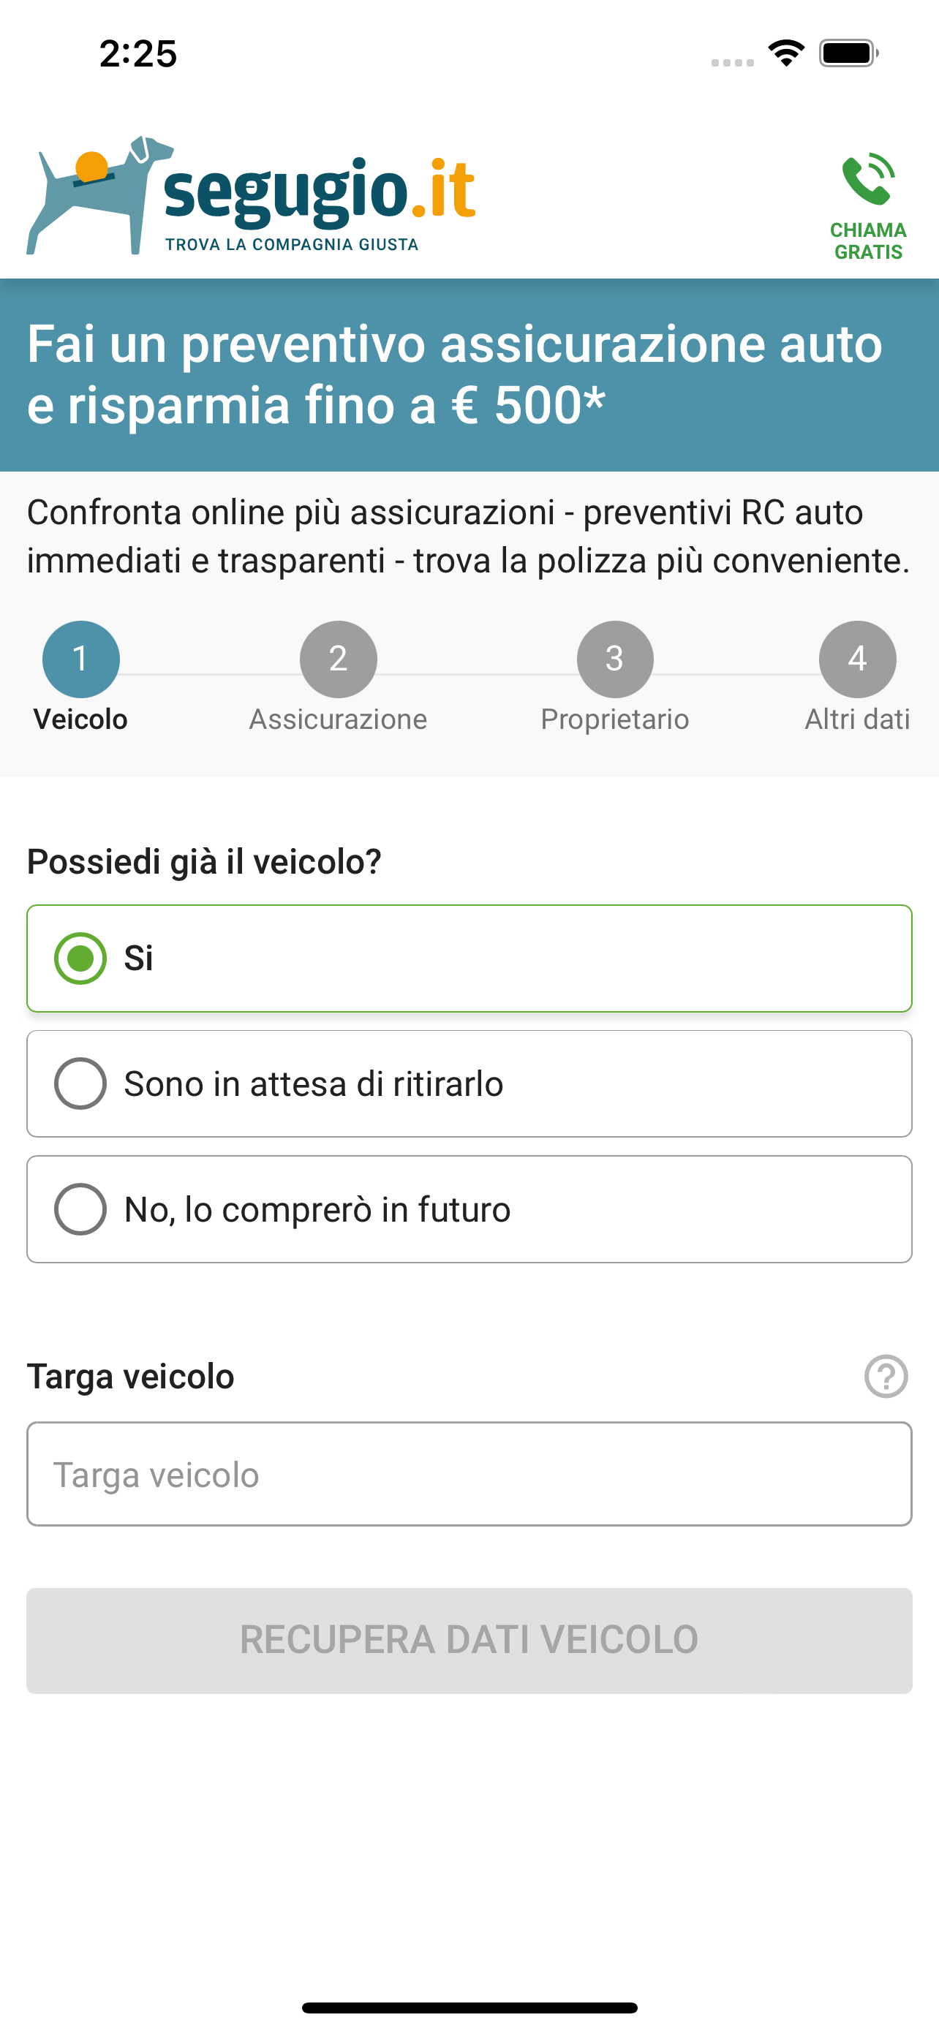939x2031 pixels.
Task: Tap step 1 circle labeled Veicolo
Action: coord(80,658)
